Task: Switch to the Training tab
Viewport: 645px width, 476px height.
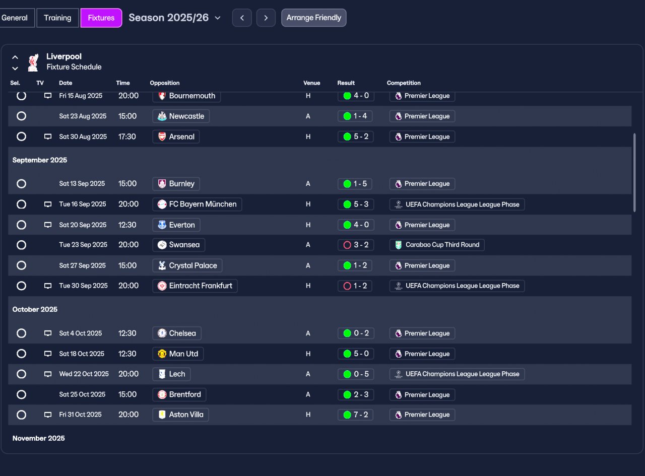Action: tap(57, 18)
